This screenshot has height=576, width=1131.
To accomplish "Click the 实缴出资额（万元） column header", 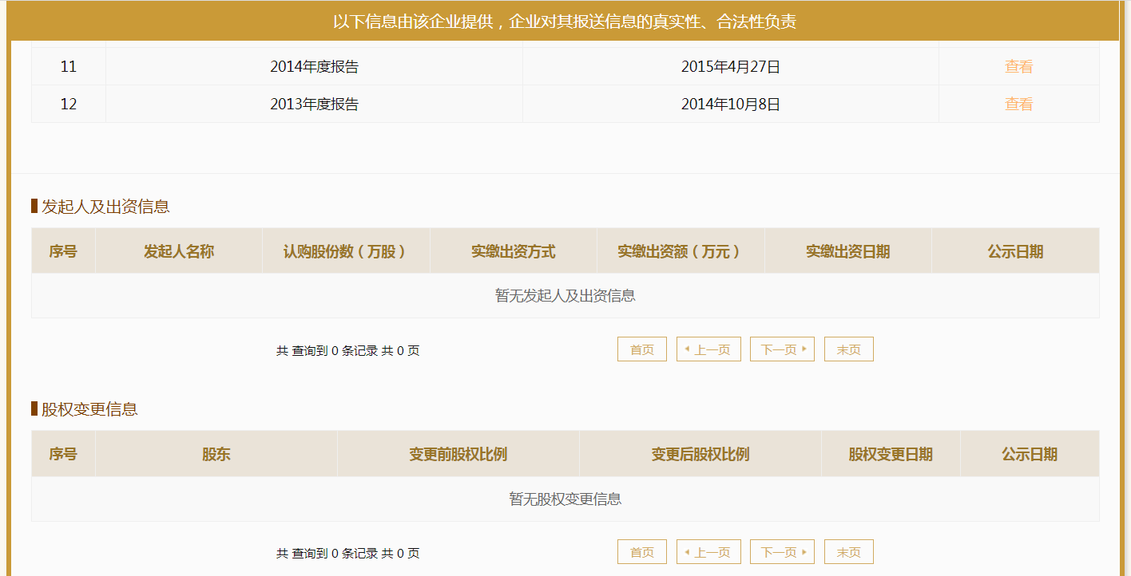I will [680, 251].
